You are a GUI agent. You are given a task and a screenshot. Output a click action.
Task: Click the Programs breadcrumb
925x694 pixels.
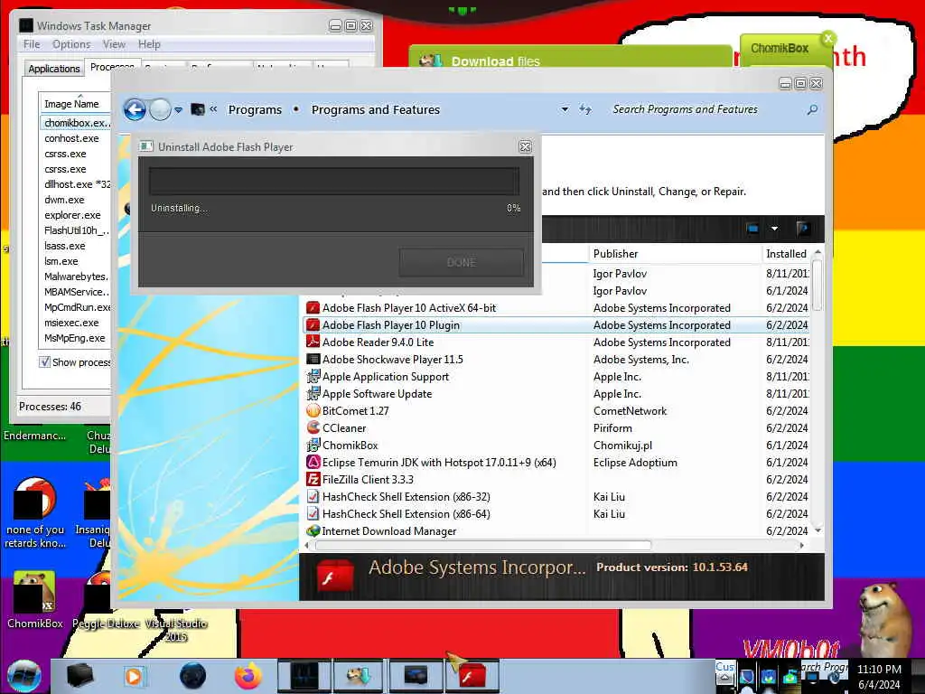point(255,109)
